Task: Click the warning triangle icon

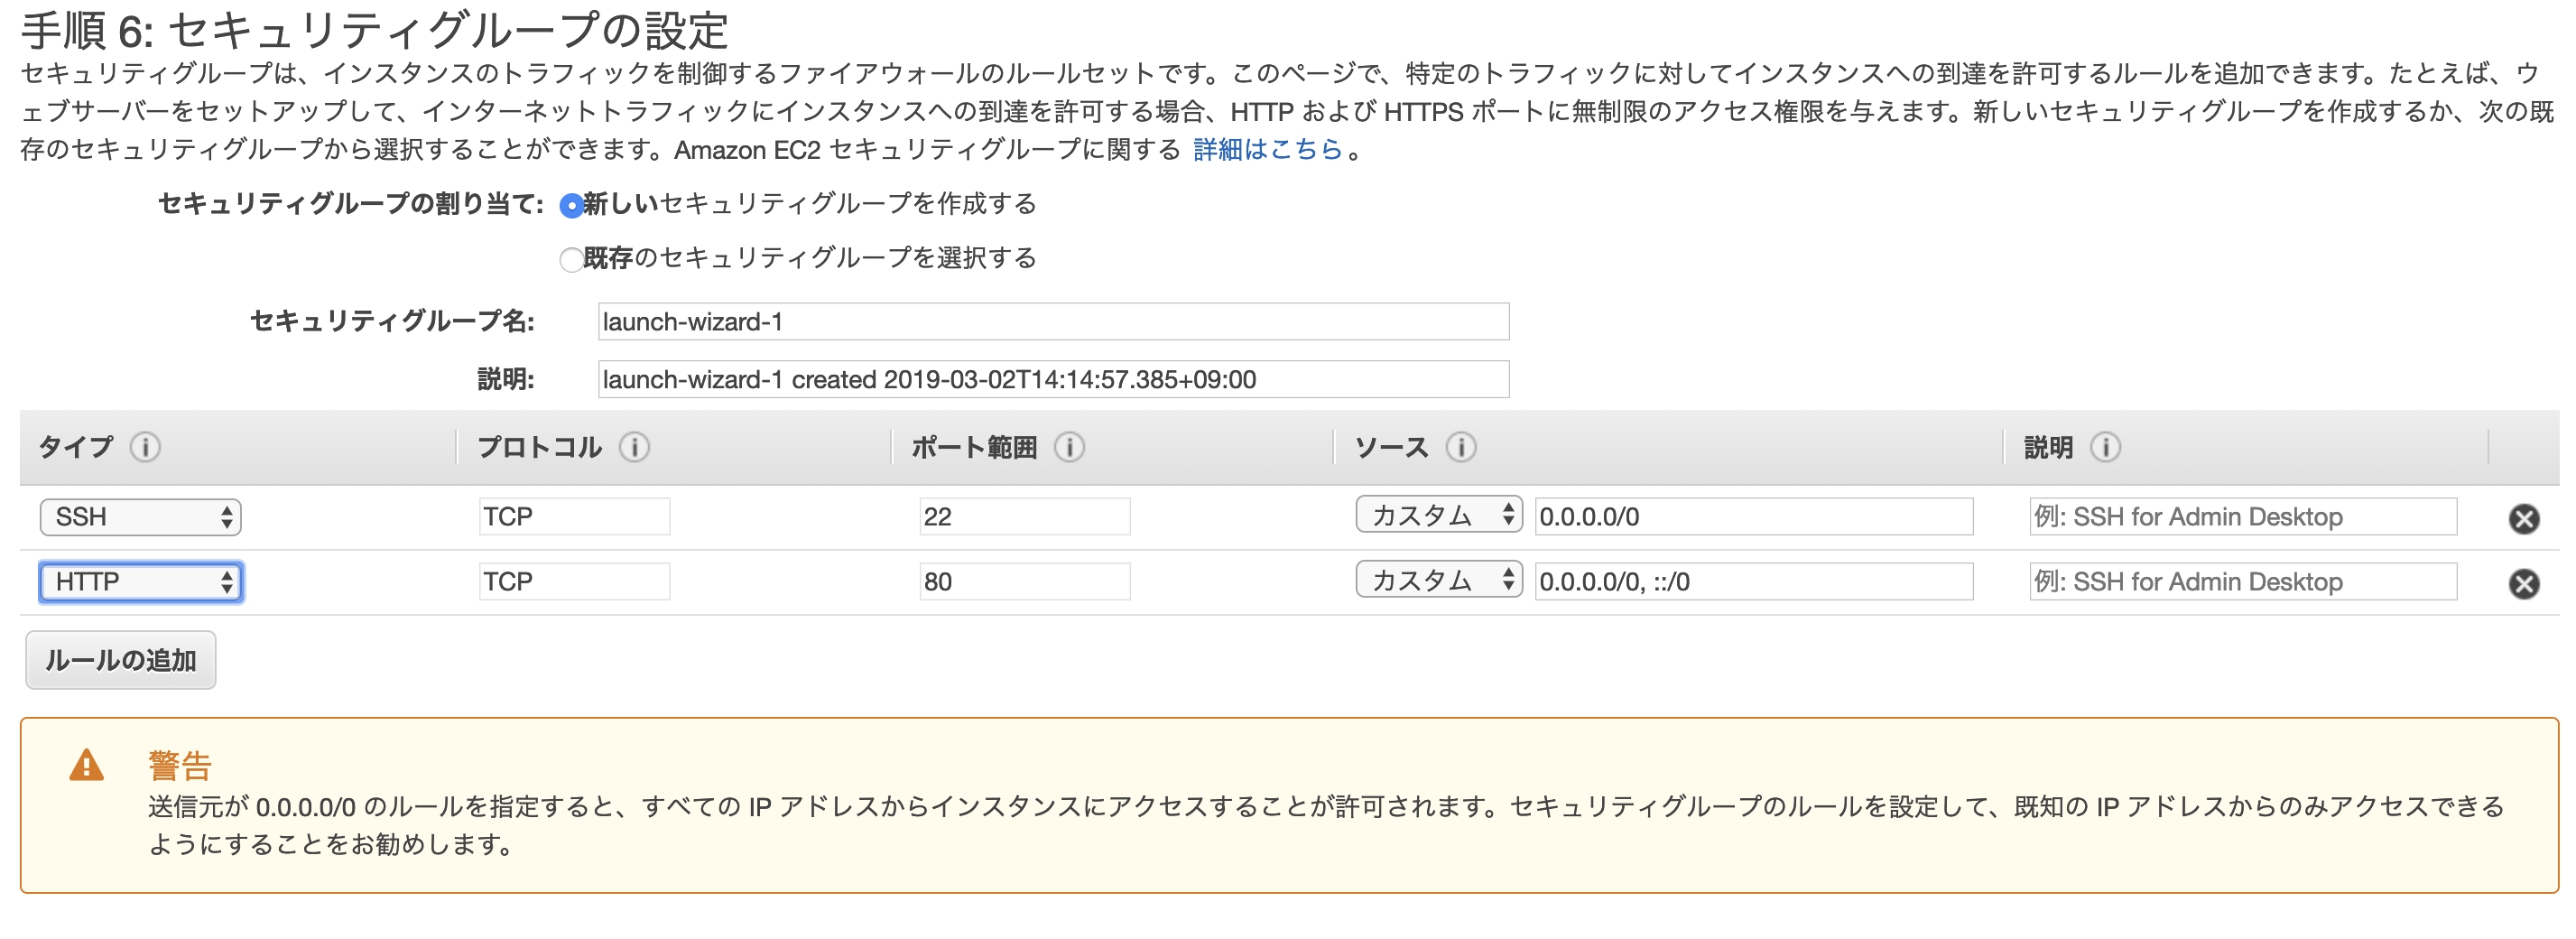Action: pyautogui.click(x=87, y=766)
